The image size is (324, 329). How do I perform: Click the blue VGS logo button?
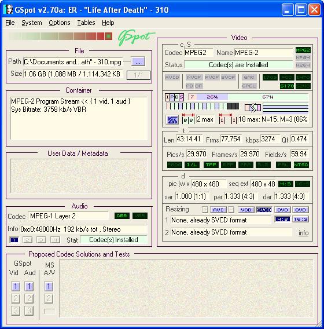tap(172, 120)
